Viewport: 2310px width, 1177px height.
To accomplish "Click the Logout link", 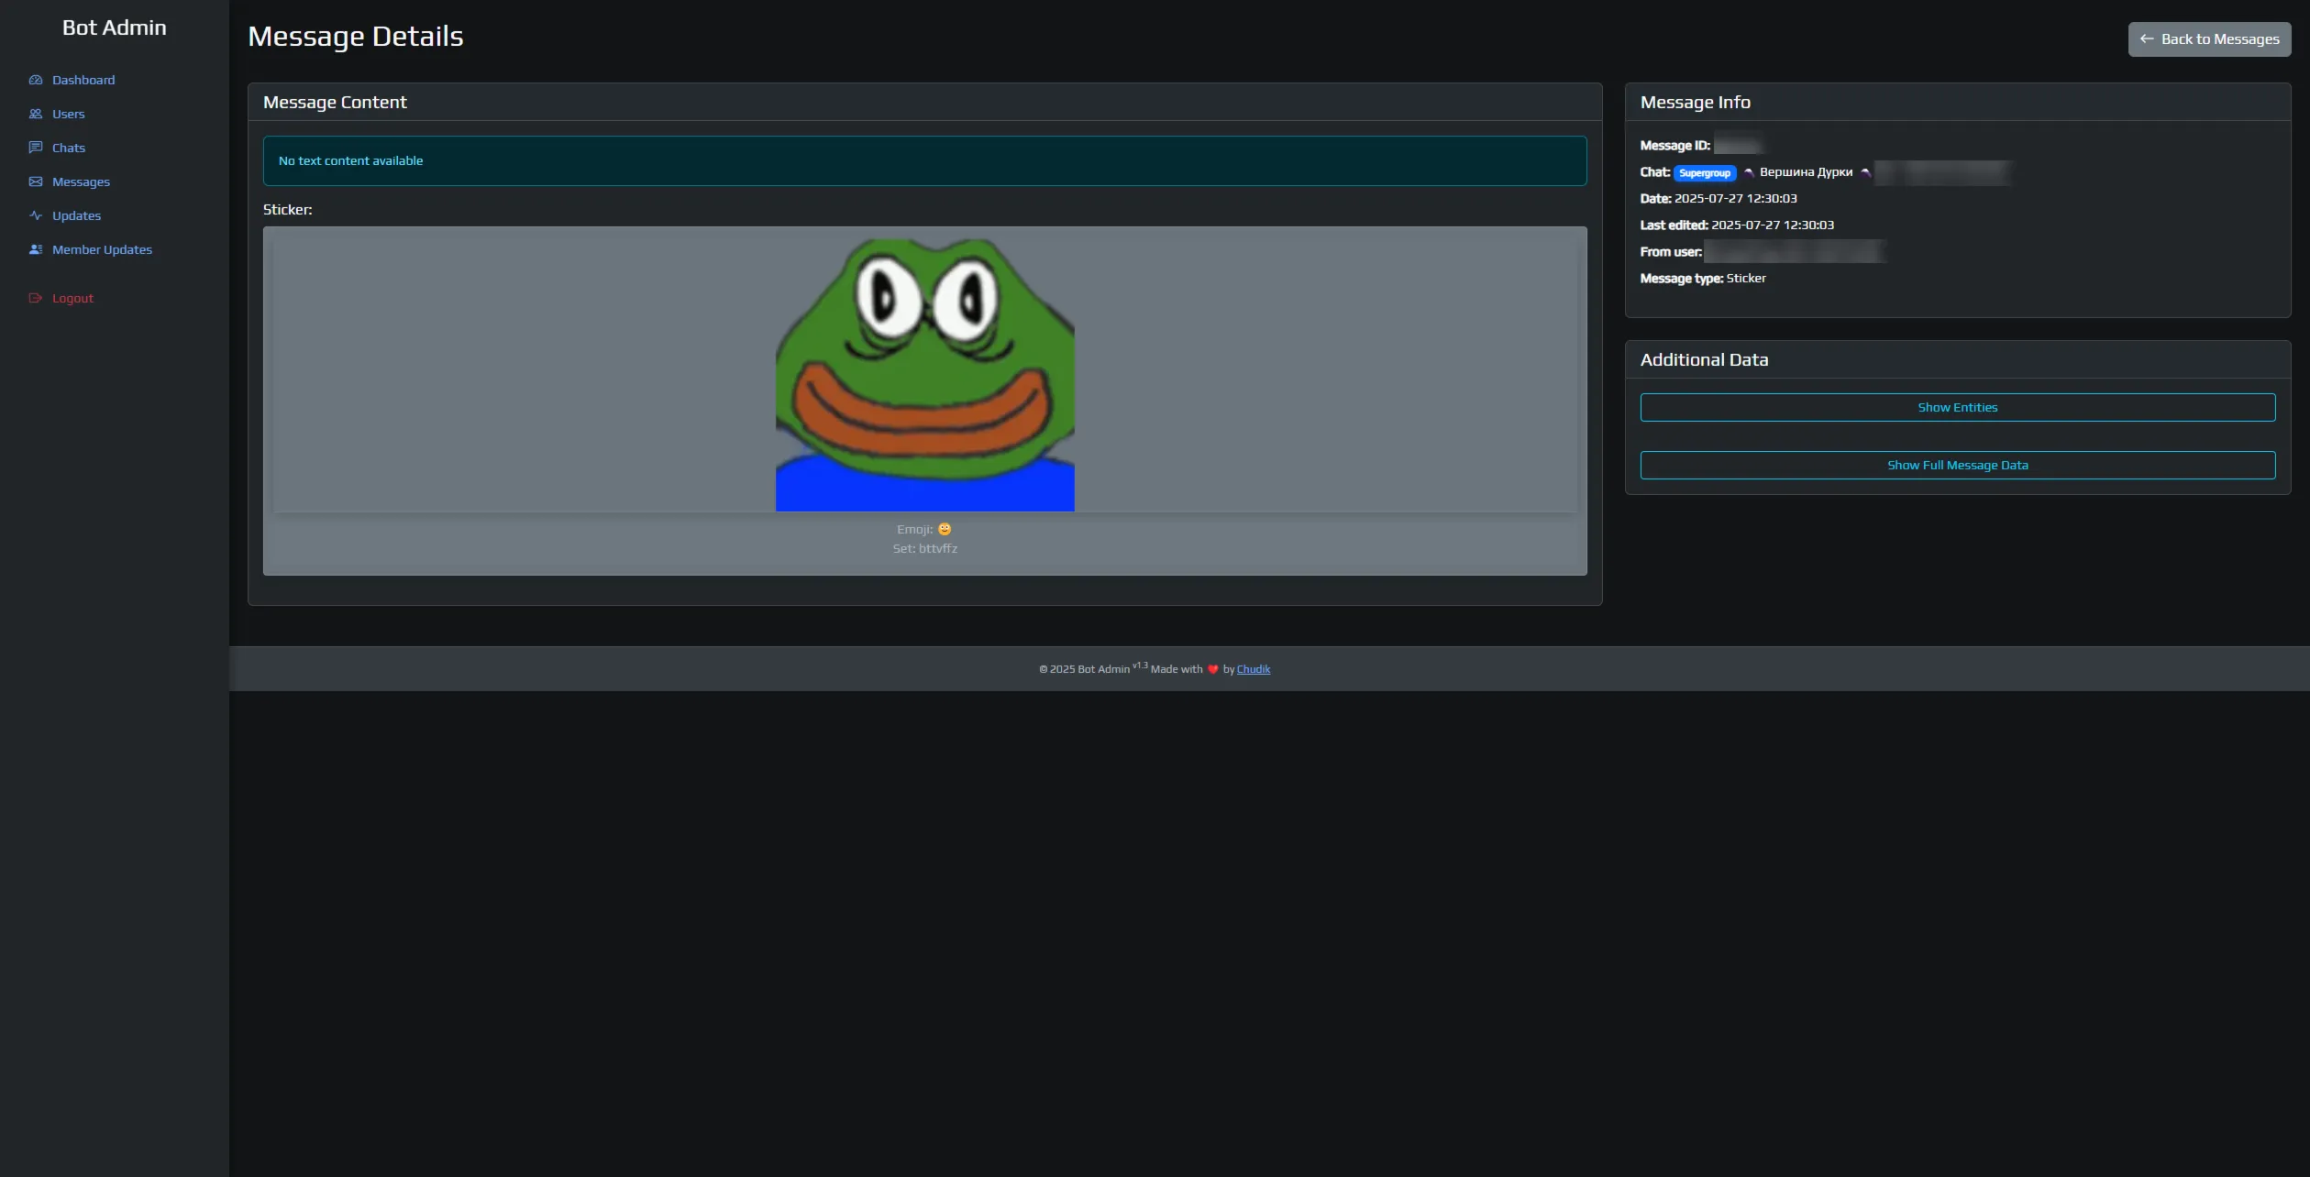I will [x=72, y=298].
